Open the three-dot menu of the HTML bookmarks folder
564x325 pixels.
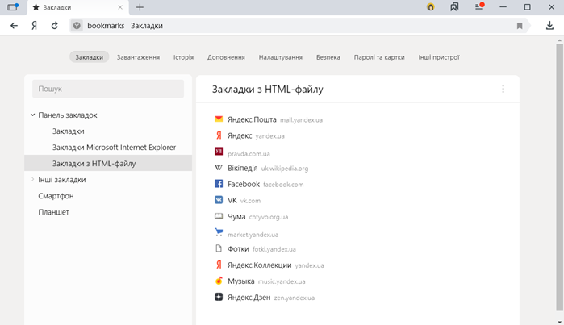click(503, 89)
